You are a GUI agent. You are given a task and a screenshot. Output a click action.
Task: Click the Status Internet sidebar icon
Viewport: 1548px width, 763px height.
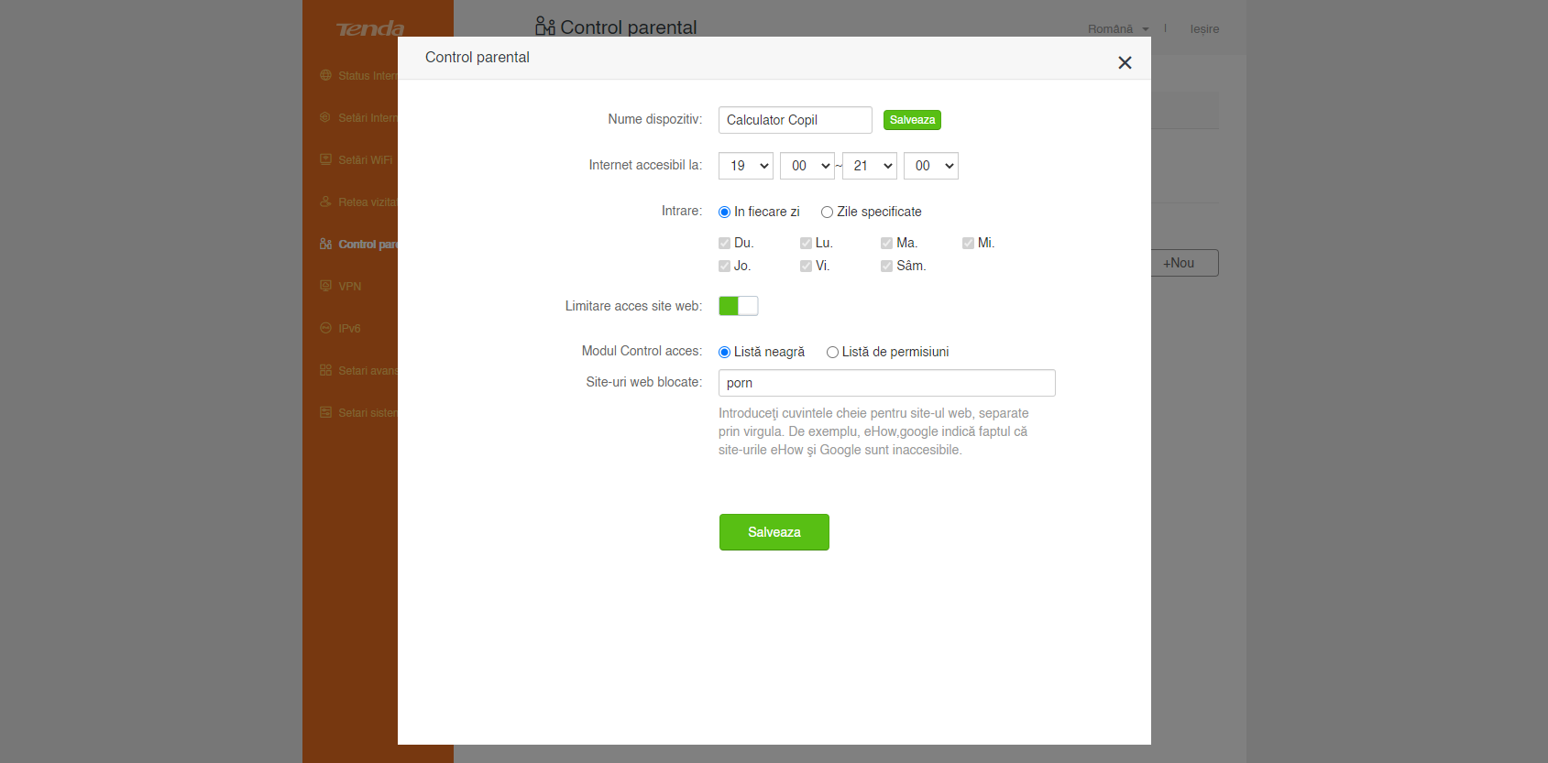(325, 75)
